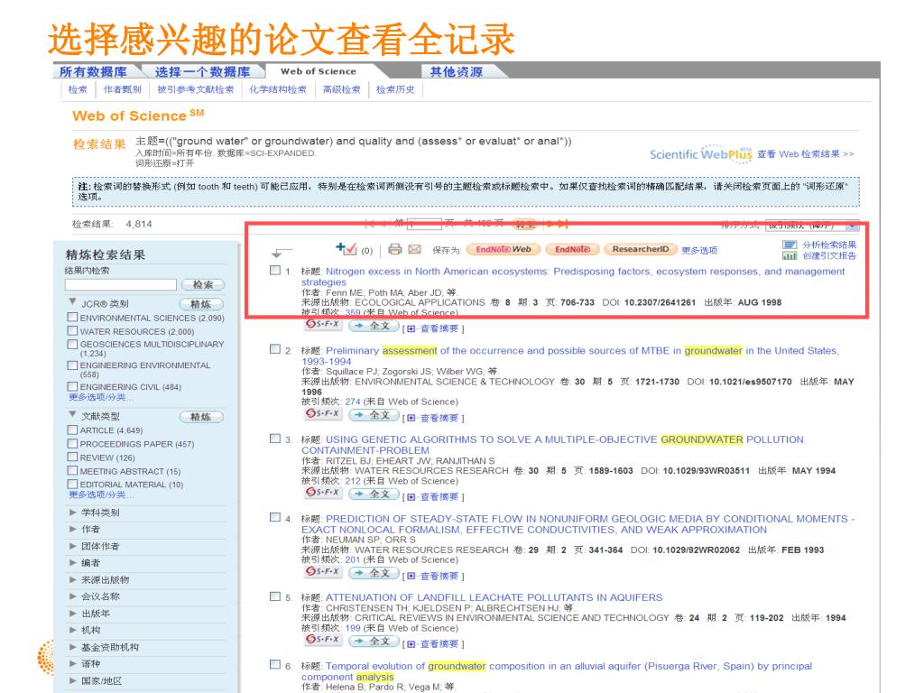Open 被引参考文献检索 menu item
This screenshot has height=693, width=924.
[x=195, y=89]
